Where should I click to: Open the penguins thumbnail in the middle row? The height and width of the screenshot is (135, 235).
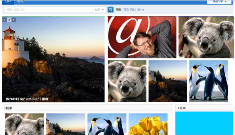(209, 81)
